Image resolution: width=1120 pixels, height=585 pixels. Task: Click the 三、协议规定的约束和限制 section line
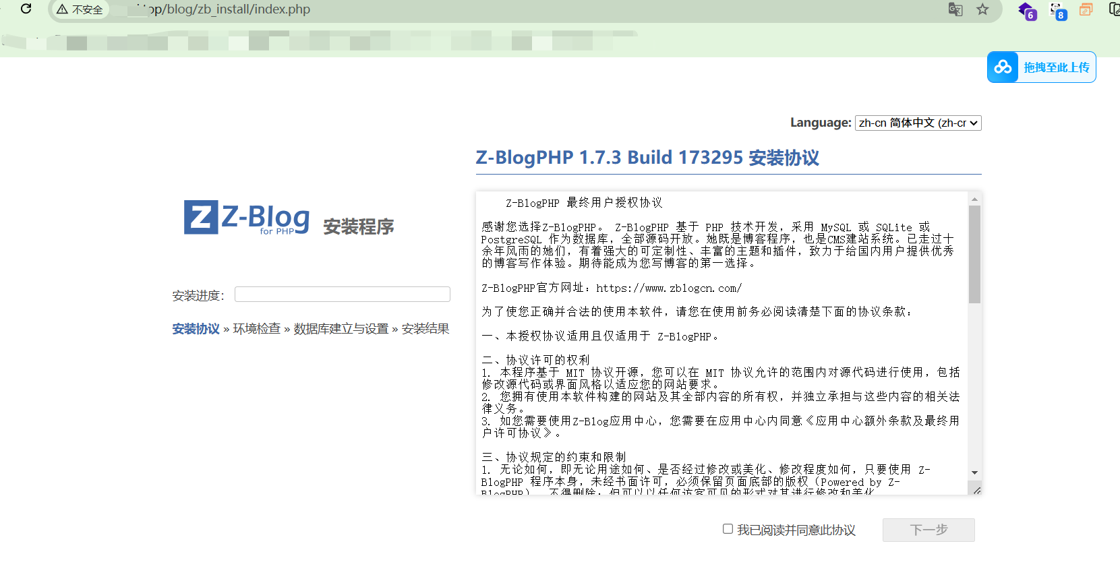click(x=554, y=457)
